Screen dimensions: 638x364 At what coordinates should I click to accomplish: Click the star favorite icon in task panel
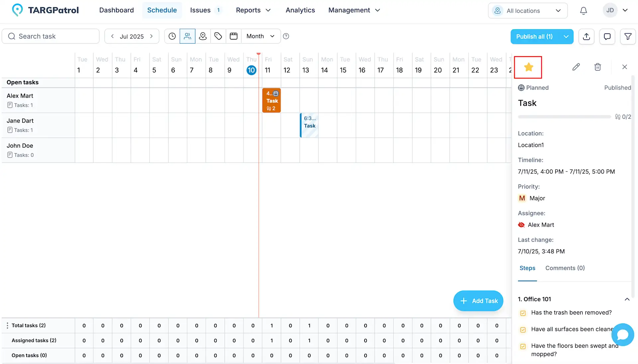(x=528, y=67)
